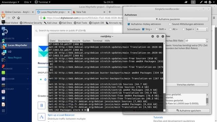Screen dimensions: 217x122
Task: Click the droplet icon in Droplets list
Action: [x=45, y=79]
